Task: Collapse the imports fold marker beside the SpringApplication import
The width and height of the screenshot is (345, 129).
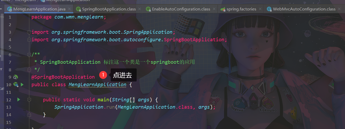Action: click(29, 32)
